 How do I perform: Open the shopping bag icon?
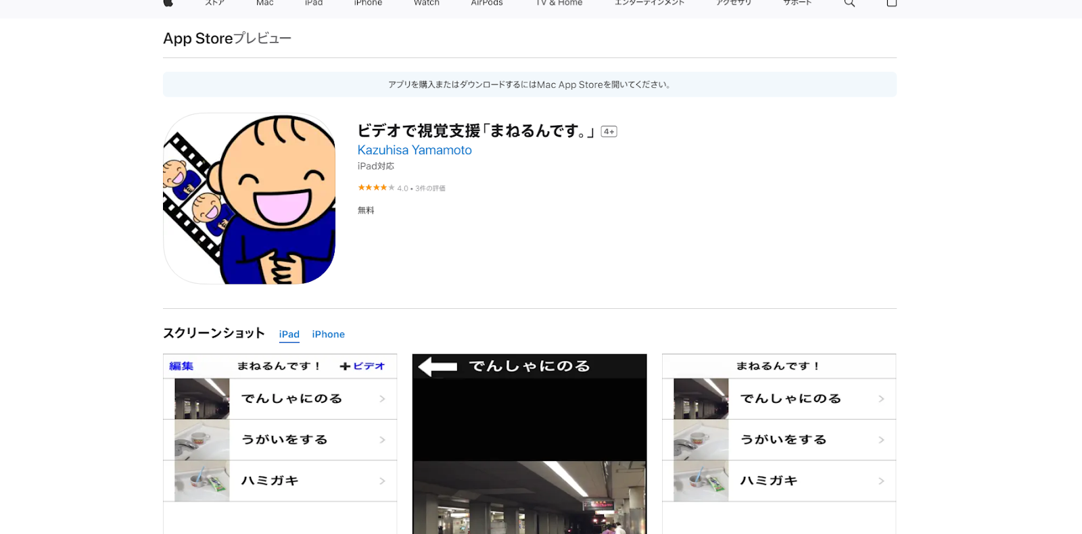[x=891, y=3]
